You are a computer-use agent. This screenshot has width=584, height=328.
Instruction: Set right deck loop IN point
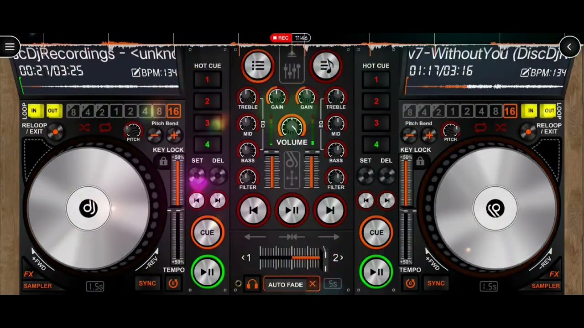[530, 111]
